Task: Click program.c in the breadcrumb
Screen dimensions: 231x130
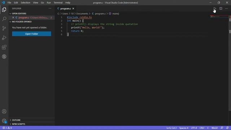Action: point(100,14)
